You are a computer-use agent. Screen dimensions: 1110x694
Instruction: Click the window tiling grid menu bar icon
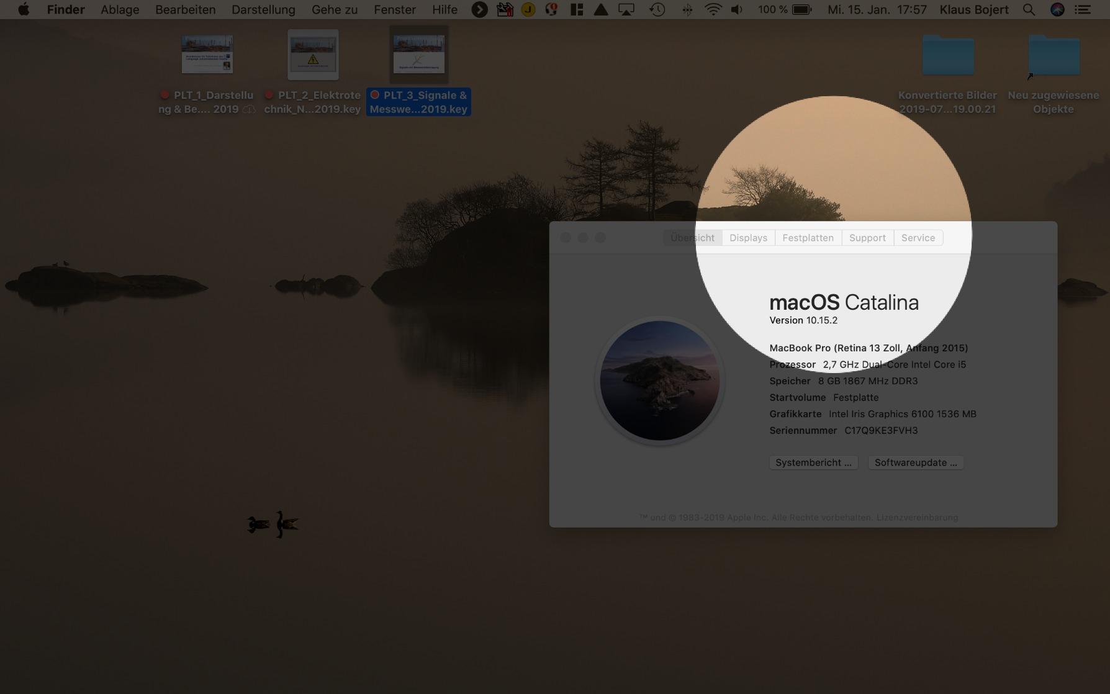coord(577,9)
